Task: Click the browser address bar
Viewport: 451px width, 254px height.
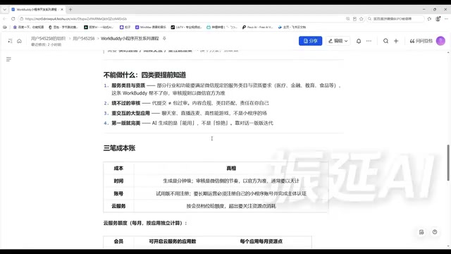Action: pos(184,19)
